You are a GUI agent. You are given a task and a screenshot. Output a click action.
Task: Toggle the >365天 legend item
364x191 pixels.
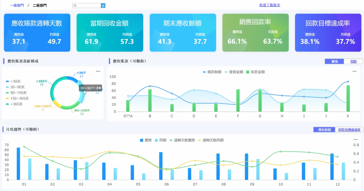tap(14, 104)
